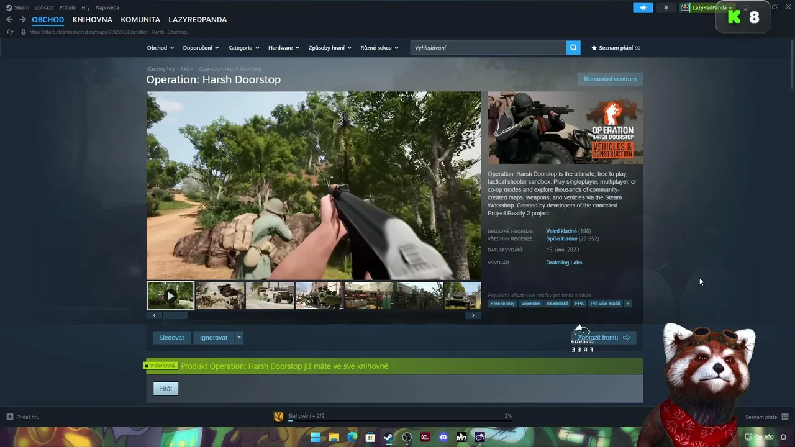Open the dropdown arrow next to Ignorovat

[239, 338]
